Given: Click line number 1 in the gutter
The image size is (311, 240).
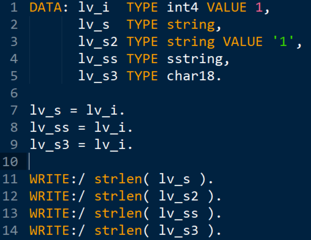Looking at the screenshot, I should click(14, 8).
